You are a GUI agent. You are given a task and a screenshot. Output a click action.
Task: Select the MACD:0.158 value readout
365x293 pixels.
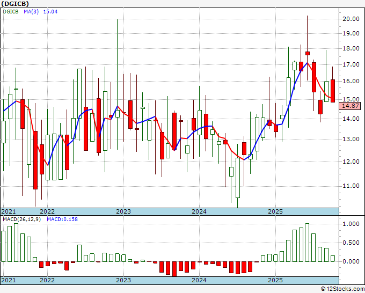tap(62, 219)
